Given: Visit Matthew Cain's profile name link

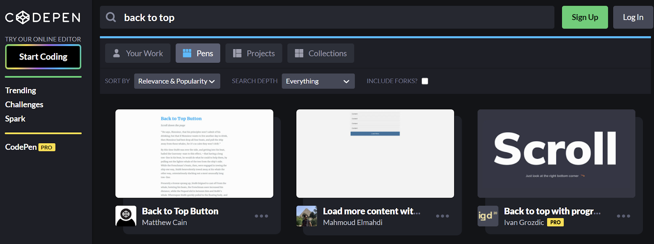Looking at the screenshot, I should point(164,223).
